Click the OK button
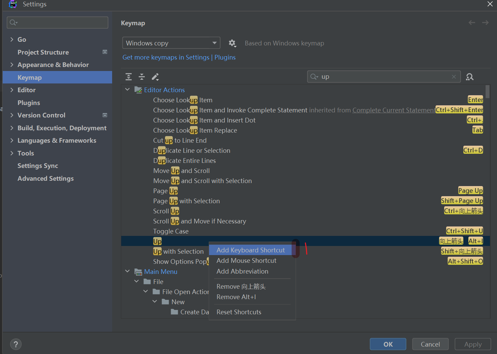497x354 pixels. [x=388, y=344]
